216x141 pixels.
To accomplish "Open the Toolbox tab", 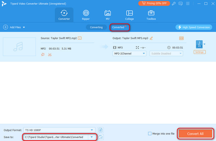I will pyautogui.click(x=151, y=15).
